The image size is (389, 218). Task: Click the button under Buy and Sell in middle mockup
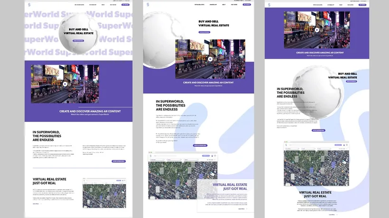[x=204, y=32]
